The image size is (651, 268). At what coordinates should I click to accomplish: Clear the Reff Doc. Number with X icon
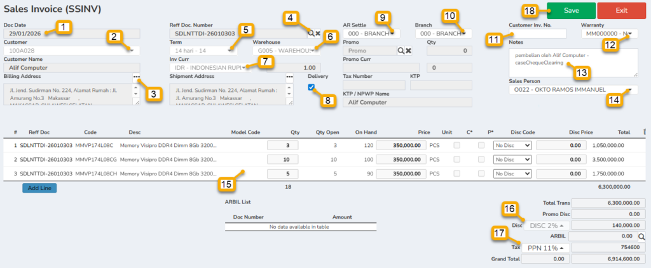pos(317,33)
